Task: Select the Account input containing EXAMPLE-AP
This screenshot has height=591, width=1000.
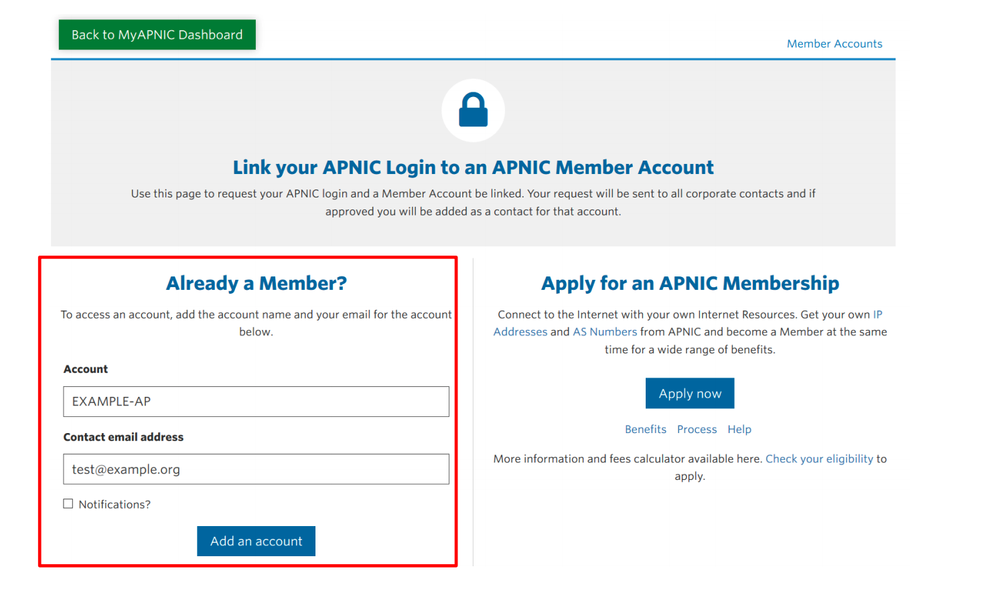Action: point(256,402)
